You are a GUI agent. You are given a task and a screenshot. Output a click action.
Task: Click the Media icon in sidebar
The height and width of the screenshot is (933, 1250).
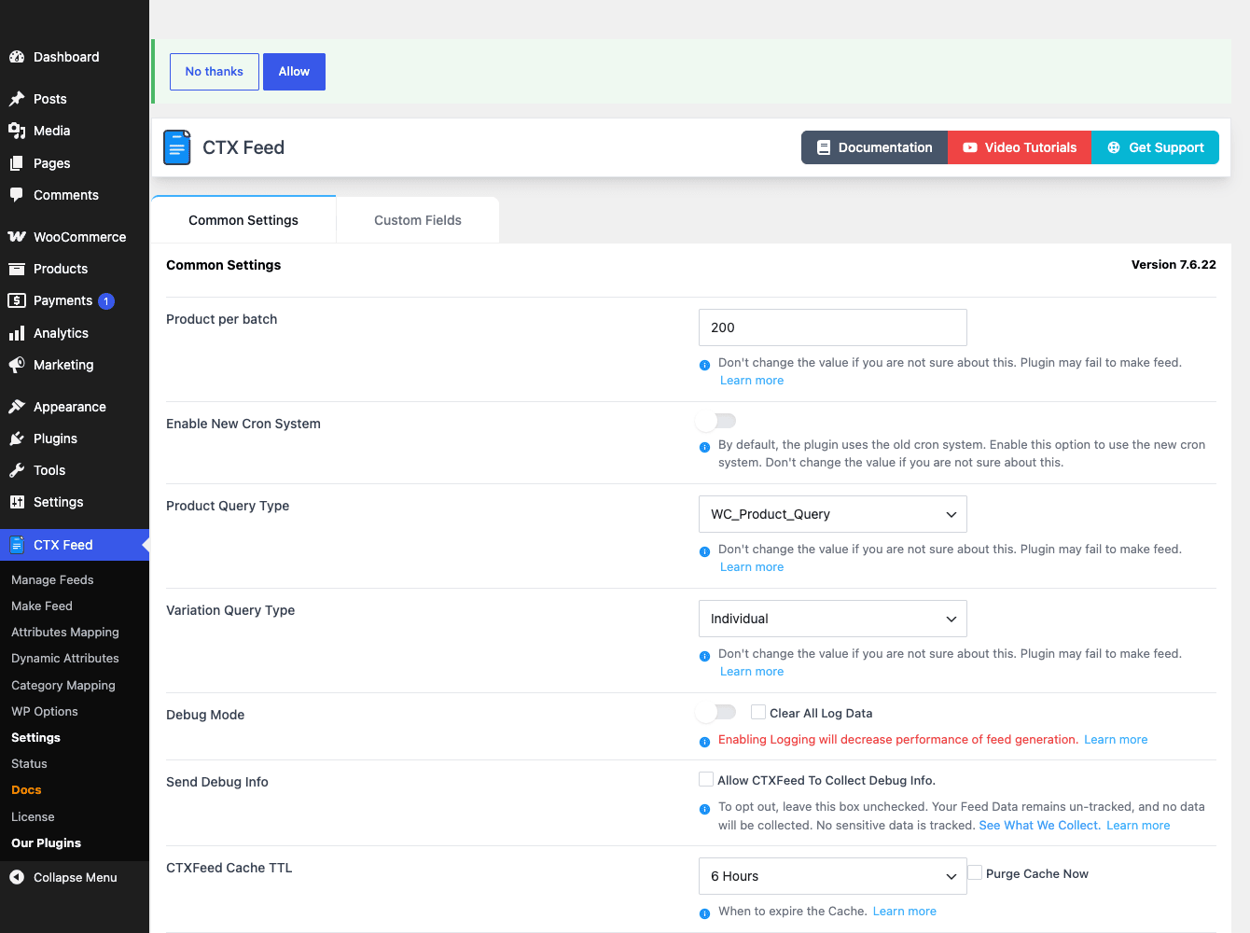(17, 131)
